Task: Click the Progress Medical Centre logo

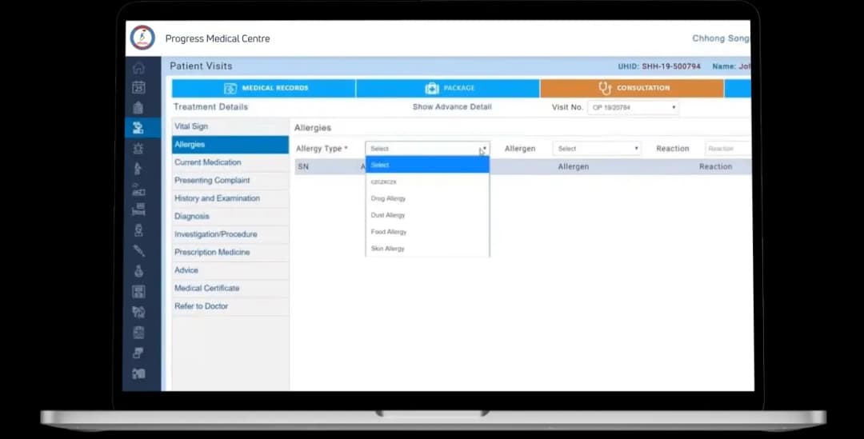Action: click(142, 38)
